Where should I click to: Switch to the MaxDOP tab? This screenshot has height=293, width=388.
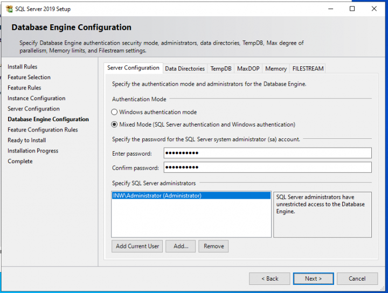248,68
